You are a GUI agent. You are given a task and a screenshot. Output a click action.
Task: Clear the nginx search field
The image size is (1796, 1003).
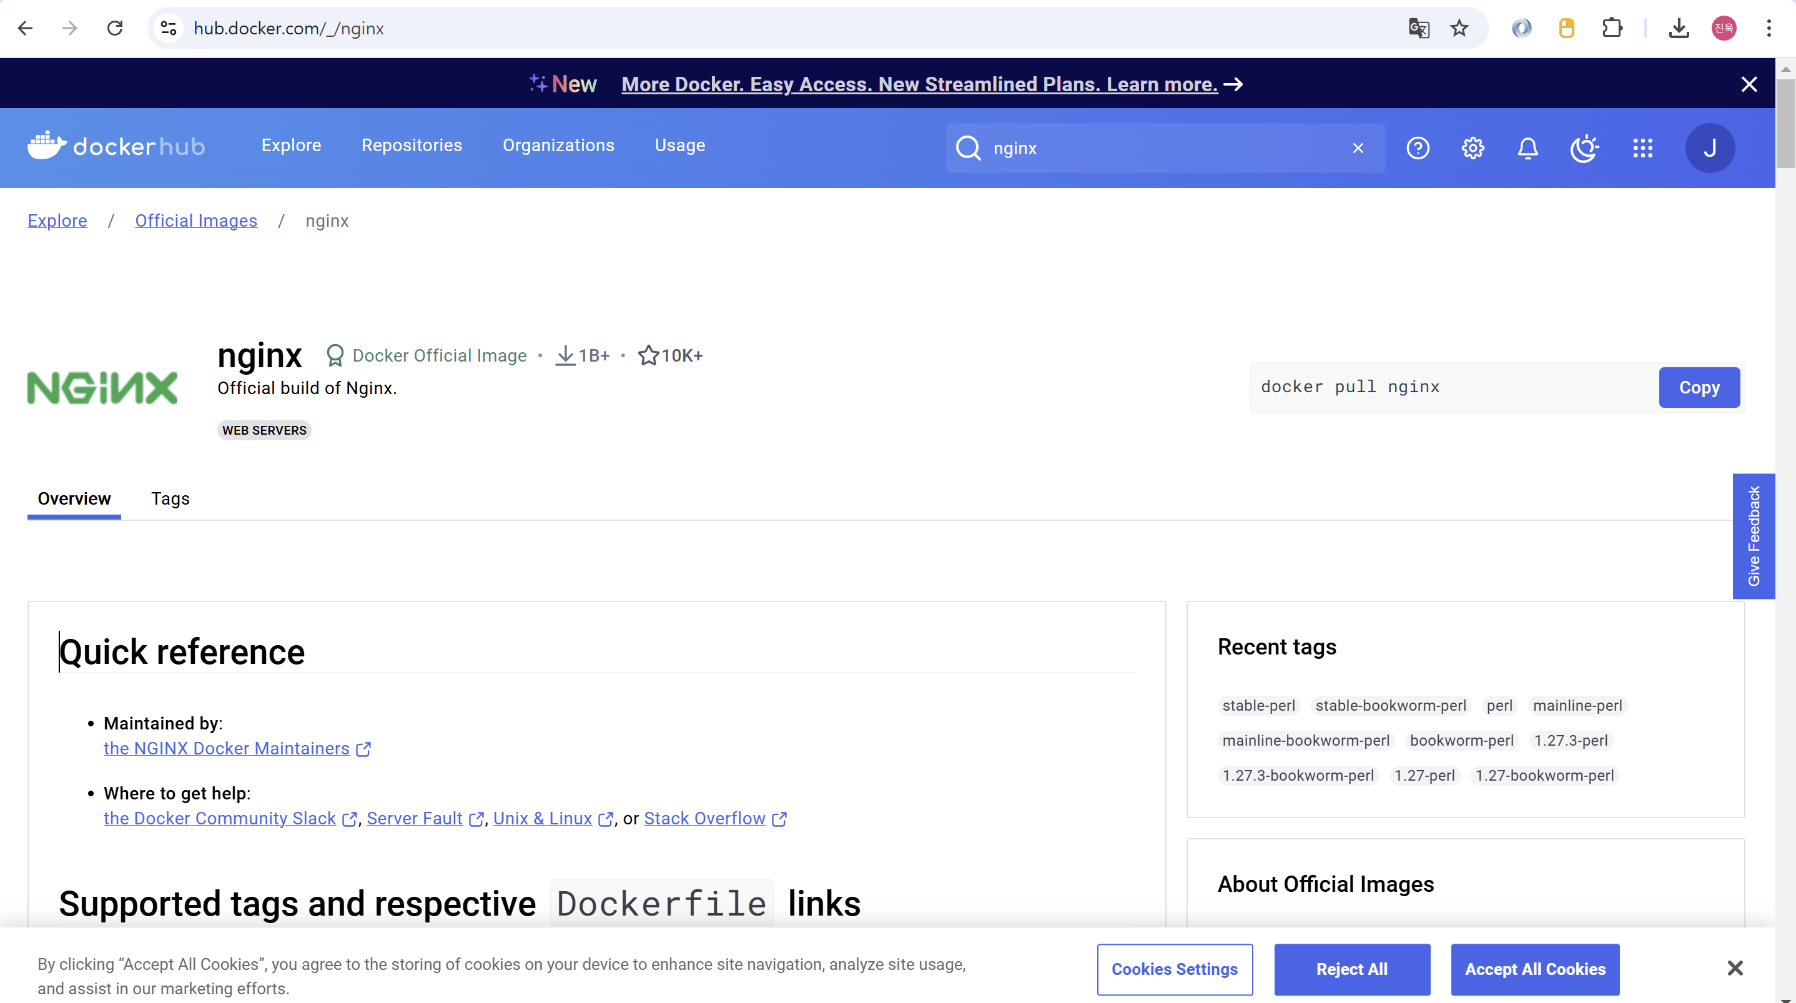coord(1358,148)
